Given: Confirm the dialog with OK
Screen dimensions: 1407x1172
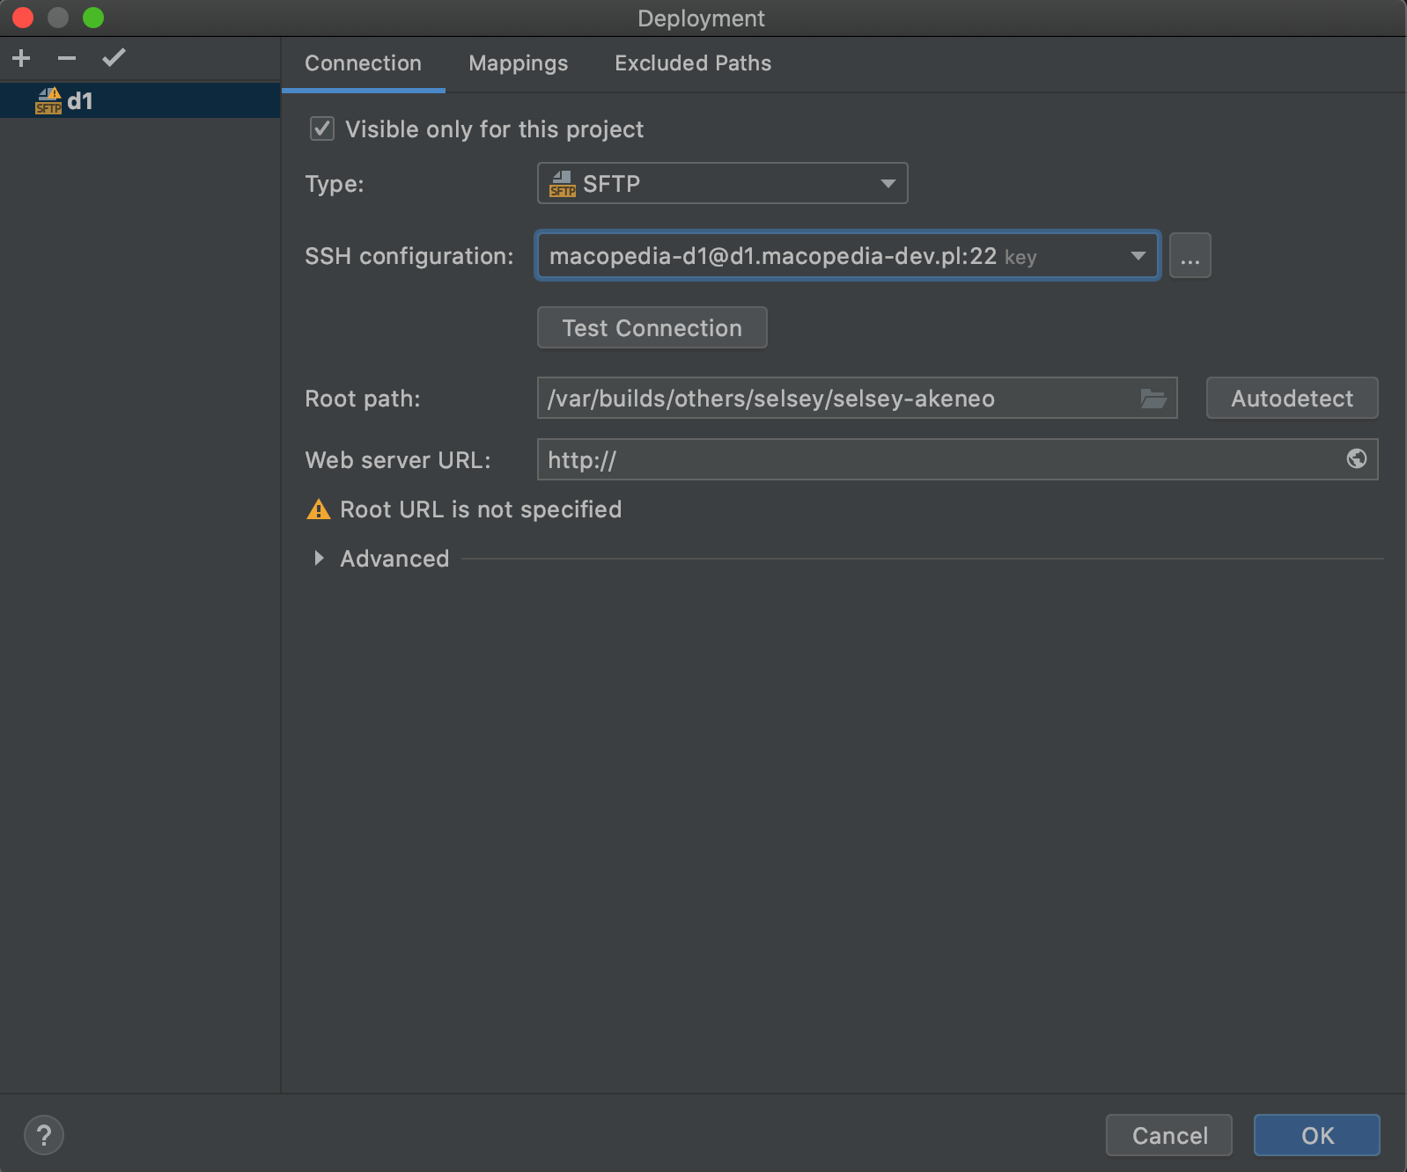Looking at the screenshot, I should [x=1316, y=1135].
